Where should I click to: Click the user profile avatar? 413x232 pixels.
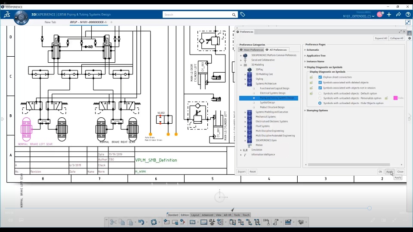[x=380, y=15]
